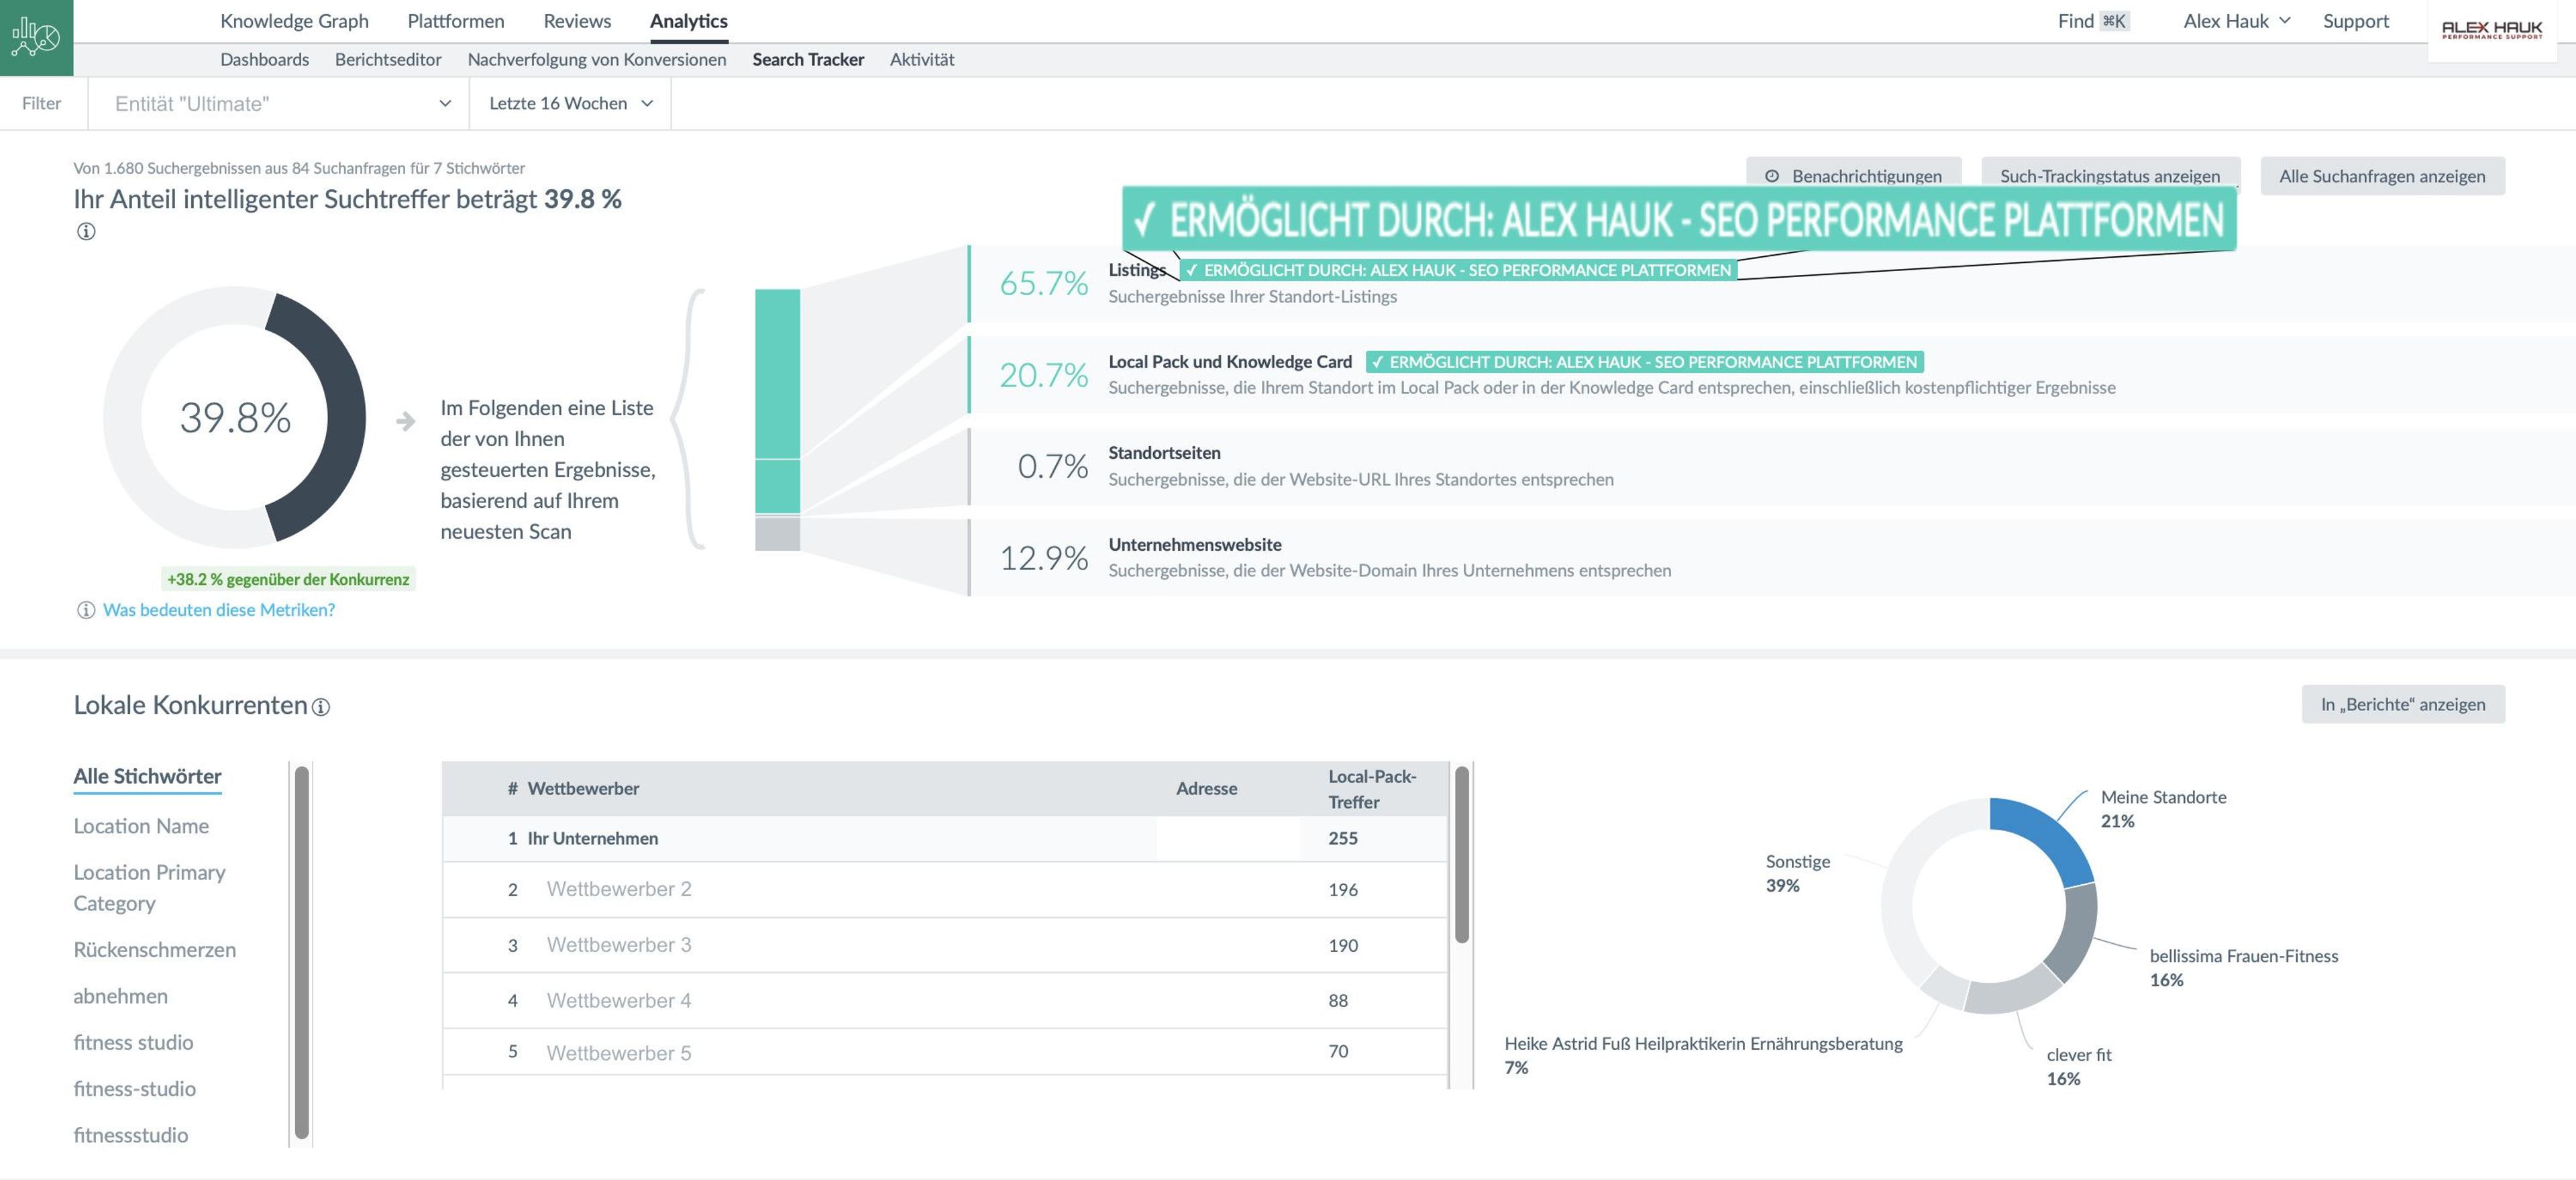The width and height of the screenshot is (2576, 1180).
Task: Select the Location Name keyword
Action: pyautogui.click(x=141, y=826)
